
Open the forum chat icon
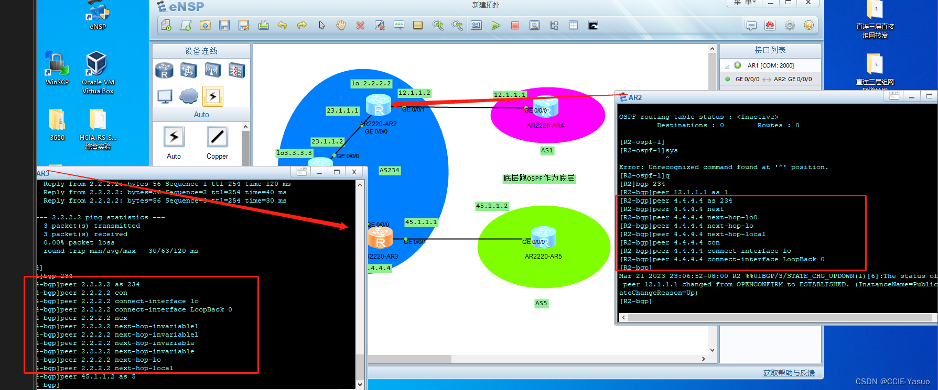[x=751, y=25]
